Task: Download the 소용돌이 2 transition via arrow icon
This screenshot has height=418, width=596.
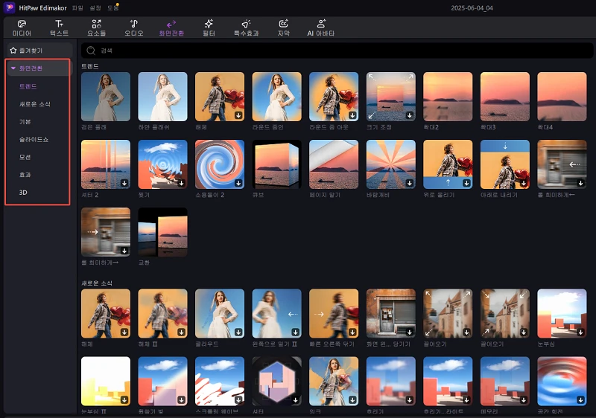Action: coord(238,182)
